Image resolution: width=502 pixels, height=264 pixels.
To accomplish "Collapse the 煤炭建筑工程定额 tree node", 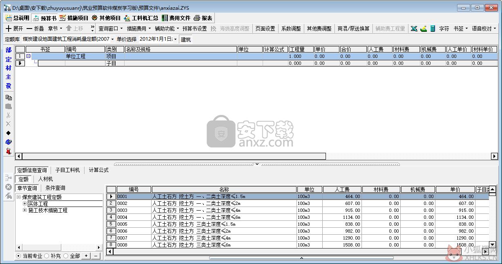I will point(19,197).
